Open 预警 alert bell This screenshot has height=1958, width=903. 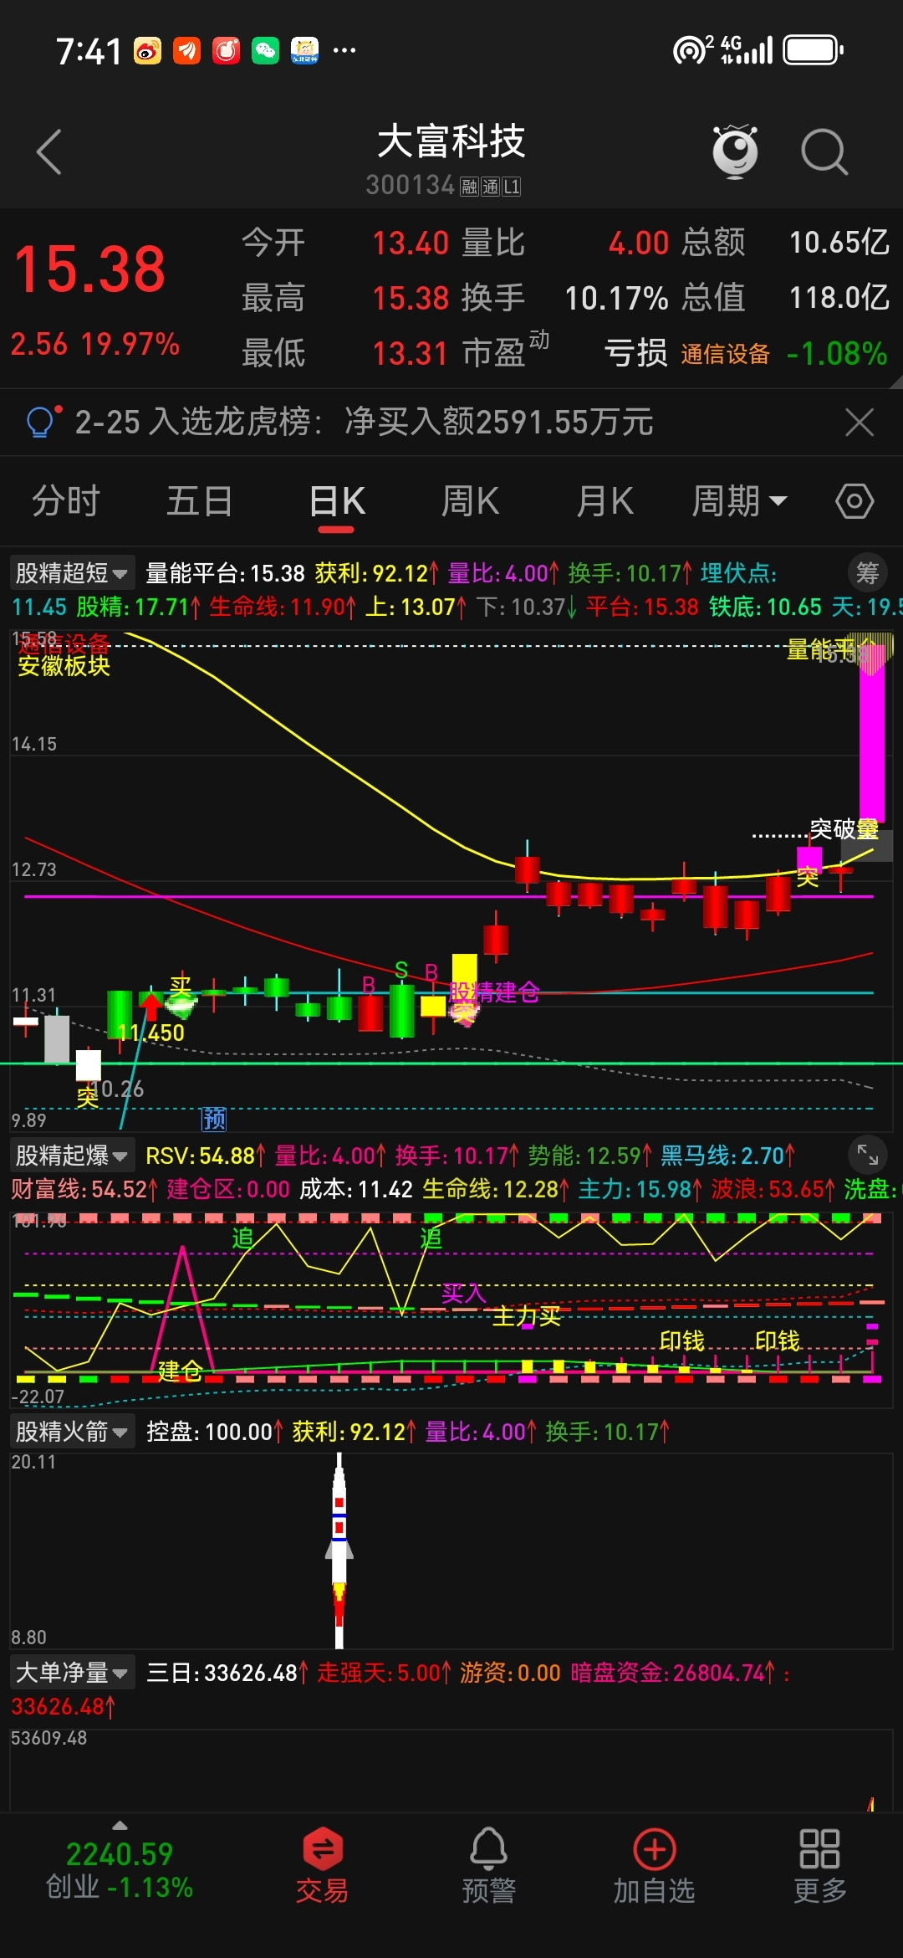[x=489, y=1866]
